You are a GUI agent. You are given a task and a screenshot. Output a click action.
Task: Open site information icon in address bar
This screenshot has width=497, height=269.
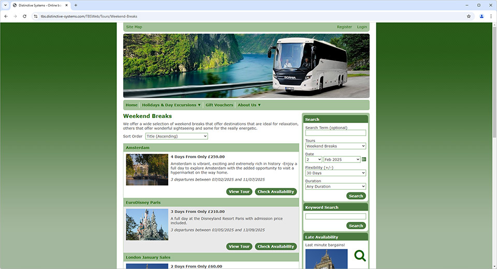pos(36,16)
